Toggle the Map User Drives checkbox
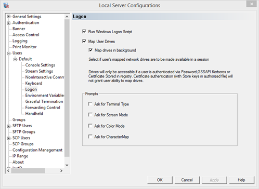 pyautogui.click(x=84, y=41)
